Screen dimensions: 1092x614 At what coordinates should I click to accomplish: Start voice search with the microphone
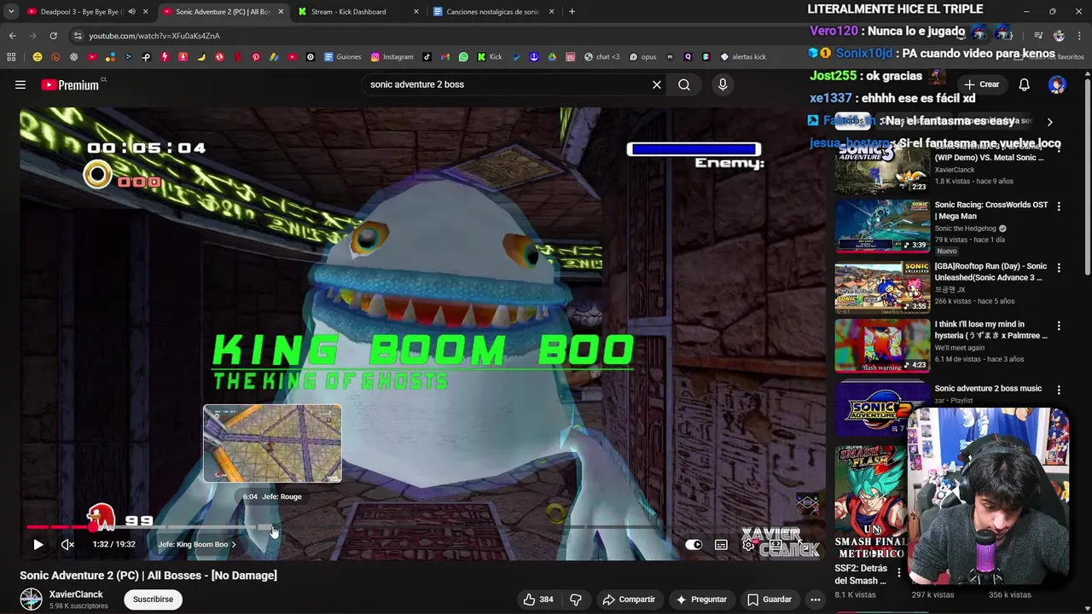tap(723, 84)
